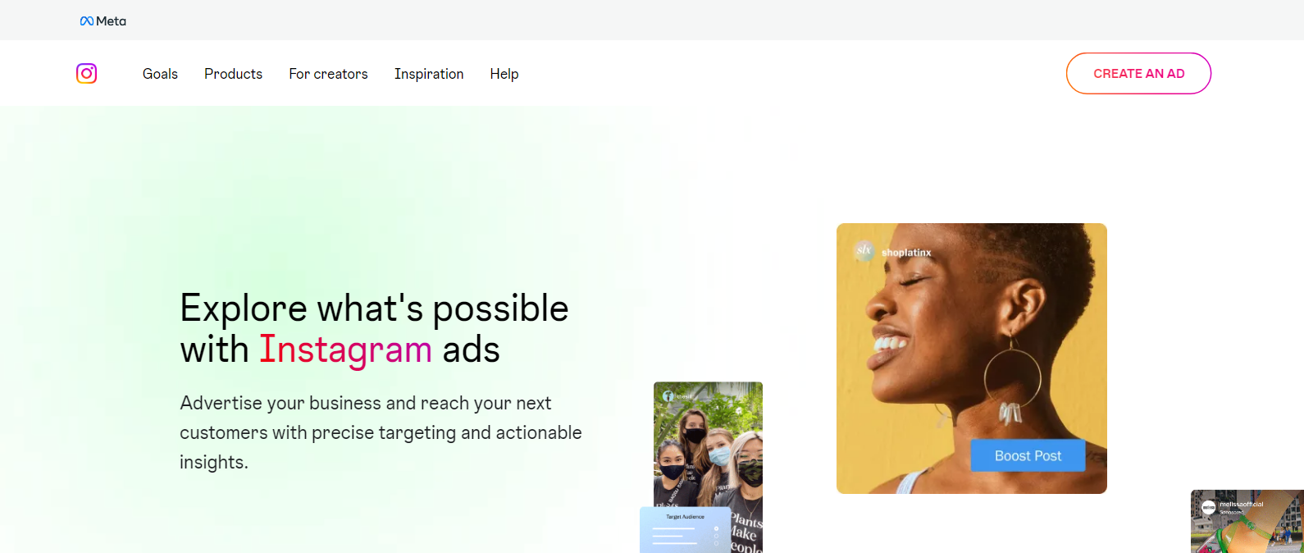Screen dimensions: 1304x553
Task: Click the profile avatar on masked group photo
Action: coord(668,396)
